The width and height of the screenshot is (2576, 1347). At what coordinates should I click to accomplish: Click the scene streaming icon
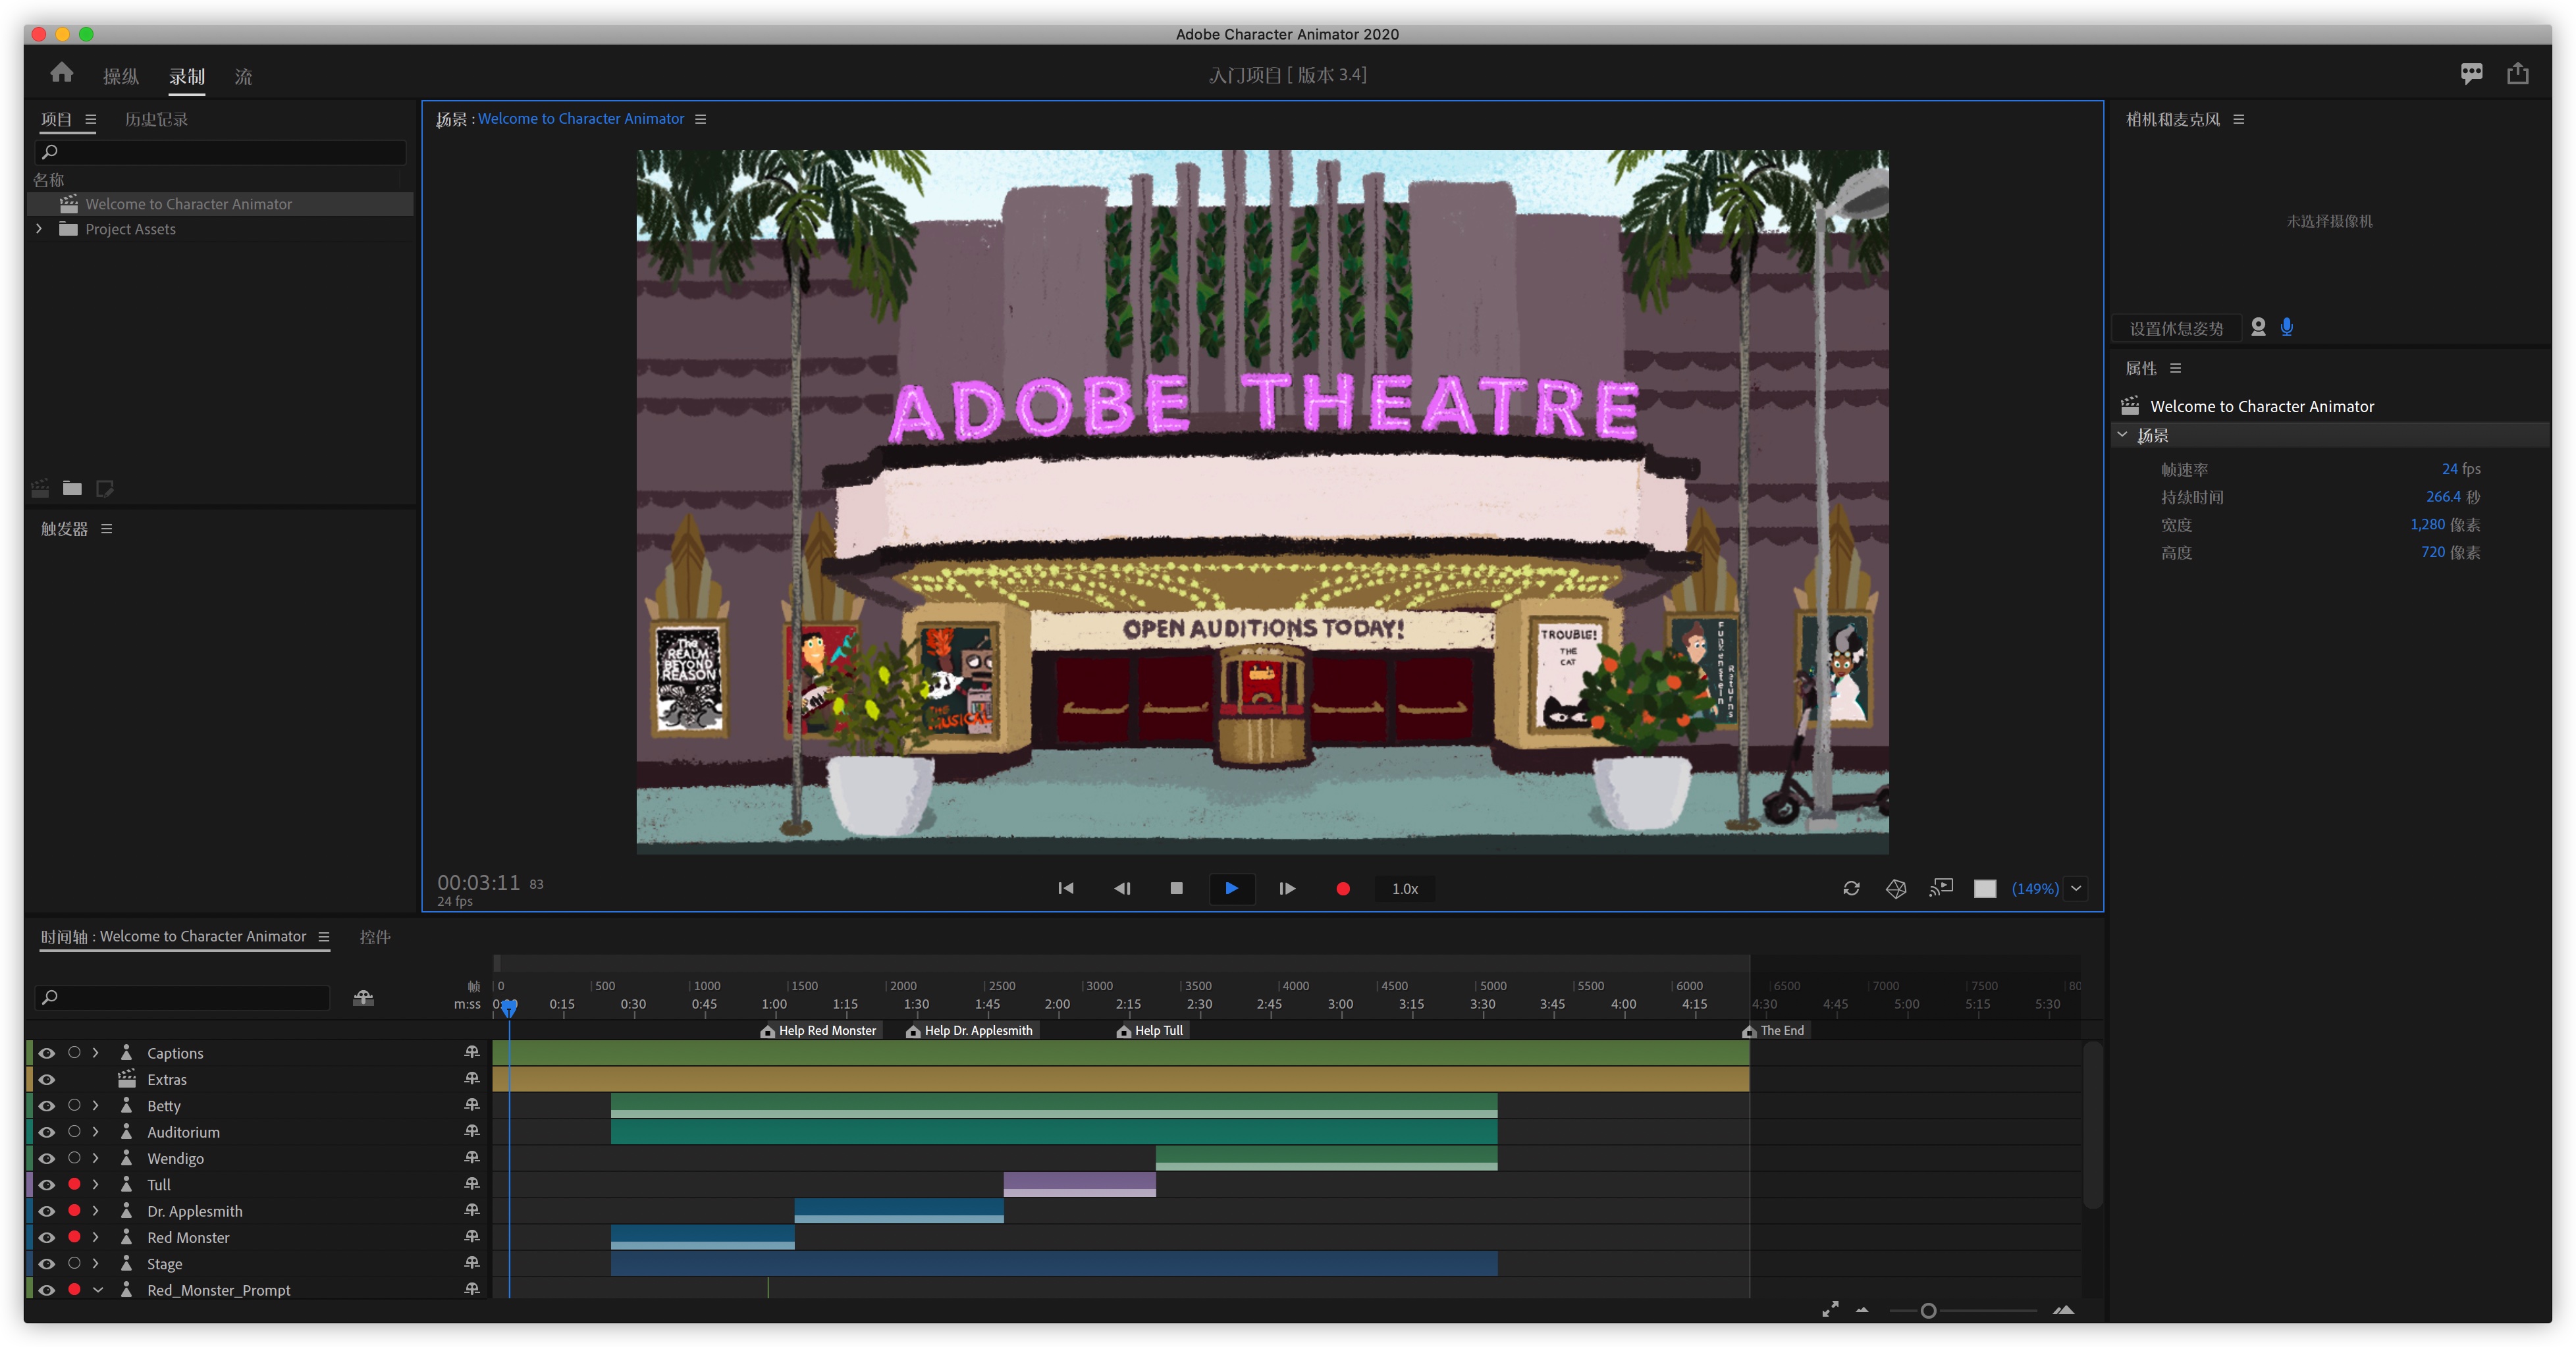click(x=1941, y=887)
